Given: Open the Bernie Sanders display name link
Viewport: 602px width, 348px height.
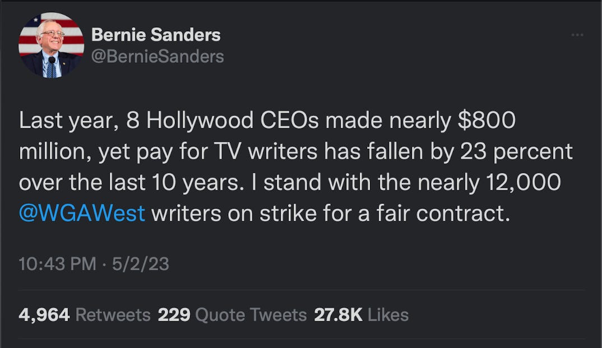Looking at the screenshot, I should (x=156, y=35).
